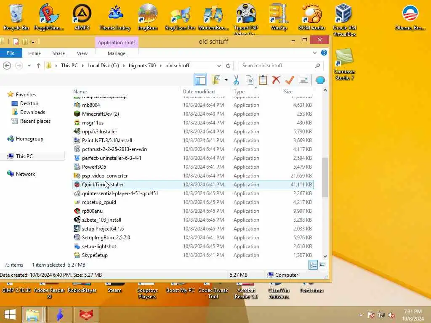
Task: Open the dropdown arrow beside the folder options icon
Action: [226, 80]
